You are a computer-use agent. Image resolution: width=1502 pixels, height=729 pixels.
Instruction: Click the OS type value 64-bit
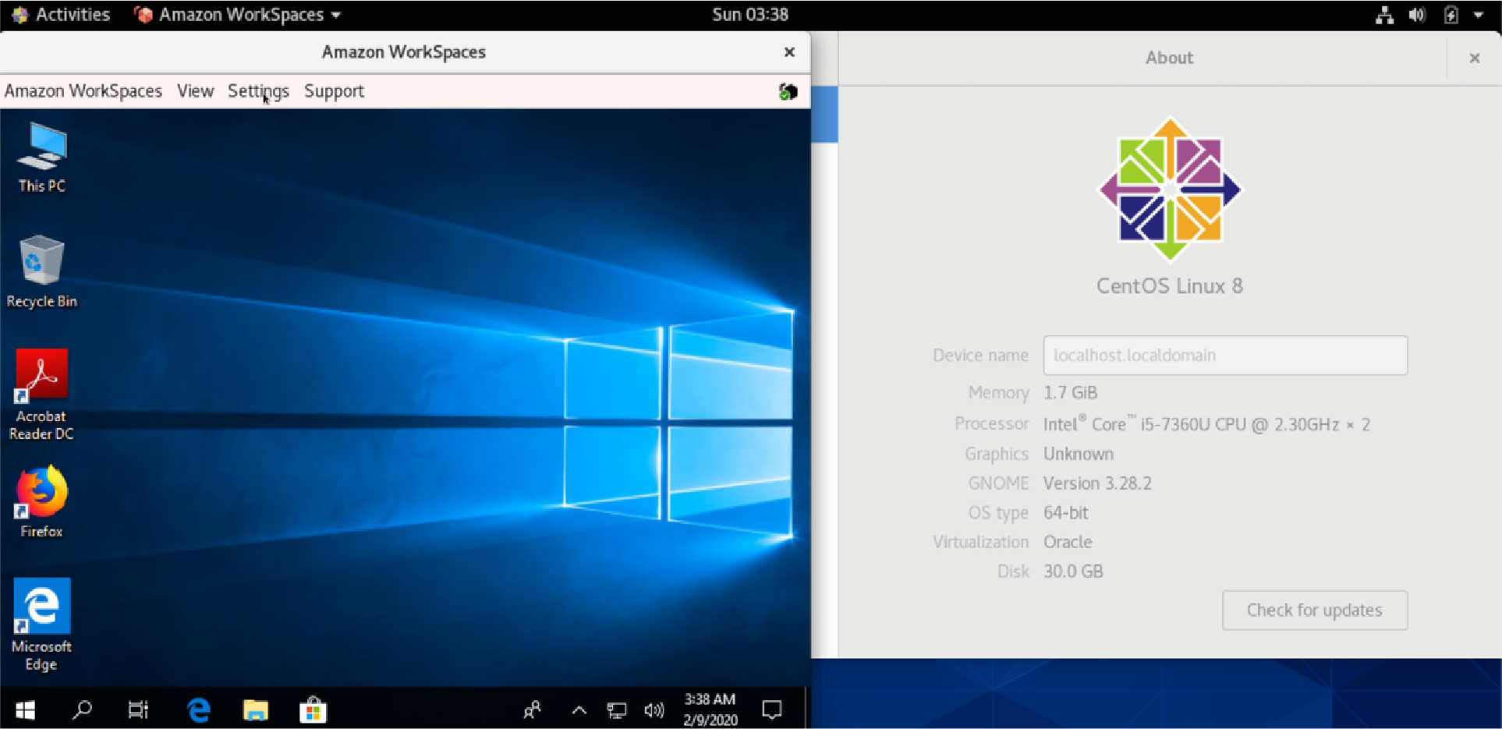click(x=1065, y=513)
